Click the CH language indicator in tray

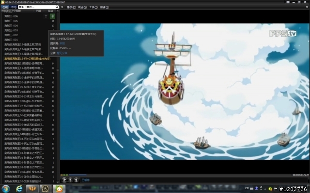click(x=247, y=188)
